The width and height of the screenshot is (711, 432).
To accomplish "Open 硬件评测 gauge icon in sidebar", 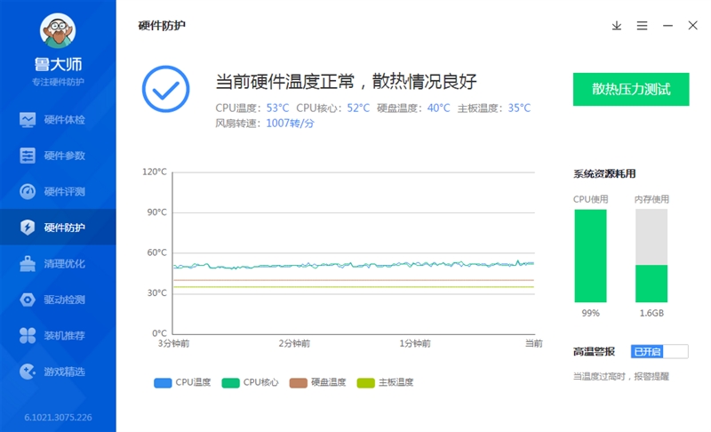I will [28, 191].
